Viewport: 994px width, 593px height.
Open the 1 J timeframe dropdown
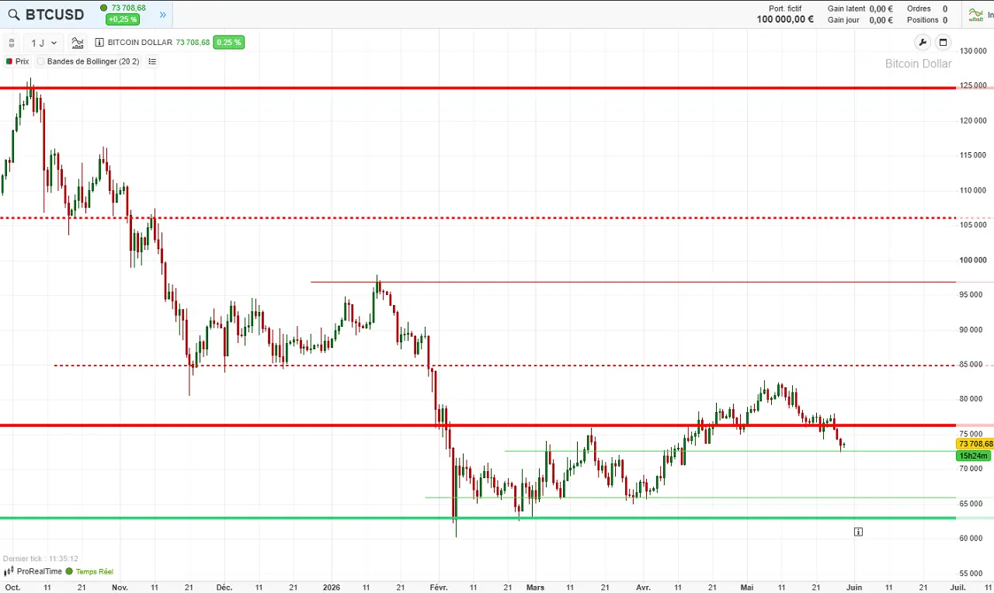(x=43, y=43)
